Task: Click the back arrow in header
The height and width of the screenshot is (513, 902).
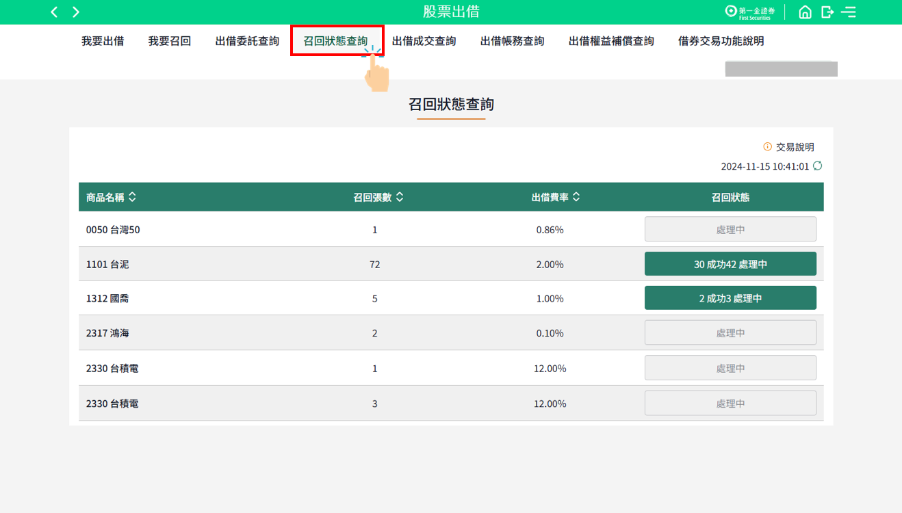Action: (x=54, y=12)
